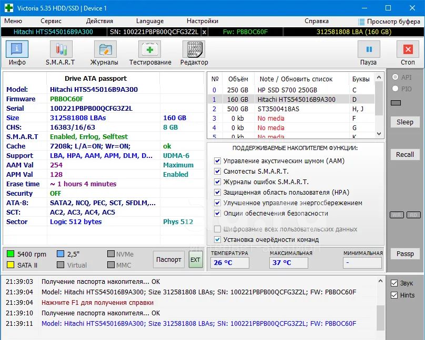Open the Редактор hex editor icon
425x340 pixels.
click(194, 49)
